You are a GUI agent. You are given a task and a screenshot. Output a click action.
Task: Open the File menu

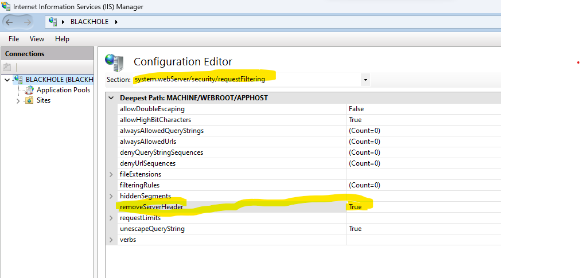(14, 39)
